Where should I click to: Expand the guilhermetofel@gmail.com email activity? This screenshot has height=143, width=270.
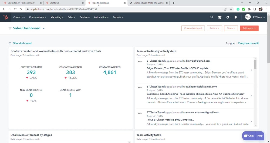[x=251, y=96]
